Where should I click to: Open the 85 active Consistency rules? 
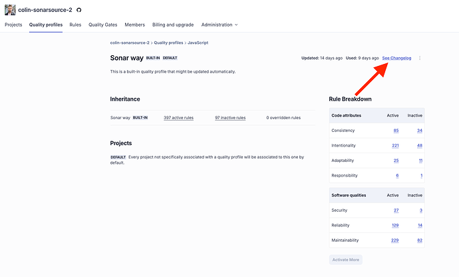coord(396,131)
